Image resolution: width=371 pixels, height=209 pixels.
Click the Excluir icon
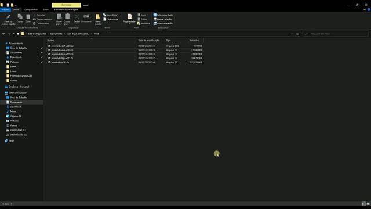tap(77, 19)
